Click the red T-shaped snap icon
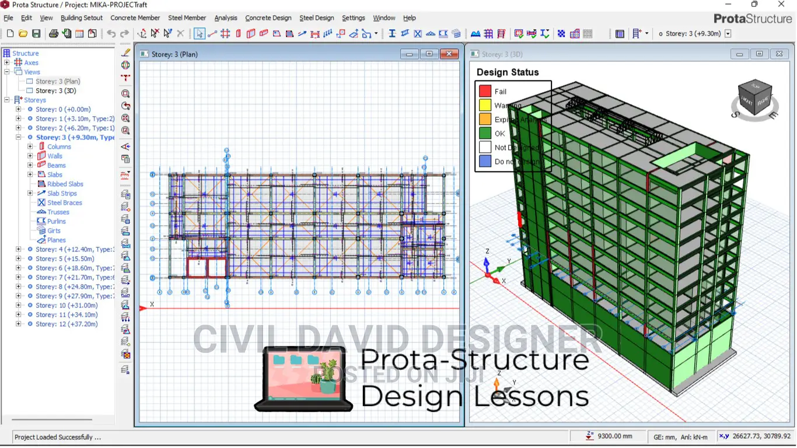Image resolution: width=797 pixels, height=448 pixels. click(125, 77)
